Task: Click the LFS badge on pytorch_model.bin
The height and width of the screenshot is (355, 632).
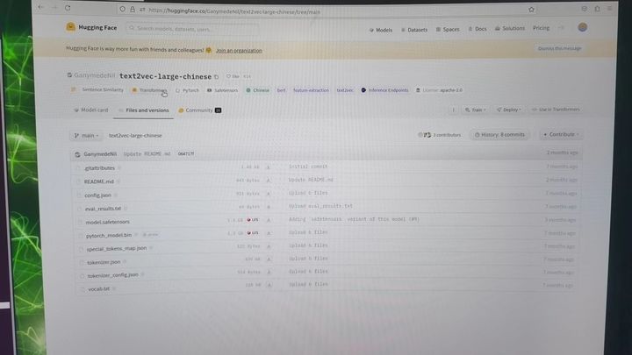Action: coord(253,233)
